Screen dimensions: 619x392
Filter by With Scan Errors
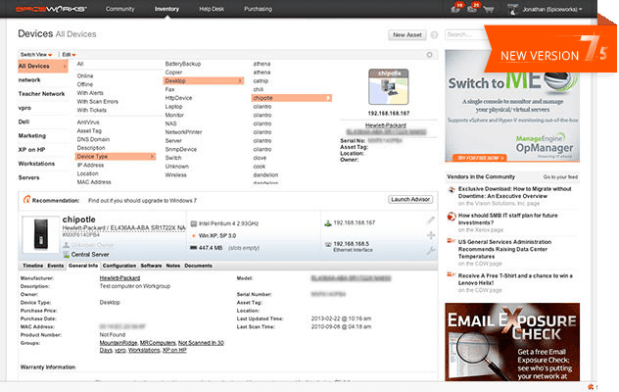[x=98, y=102]
